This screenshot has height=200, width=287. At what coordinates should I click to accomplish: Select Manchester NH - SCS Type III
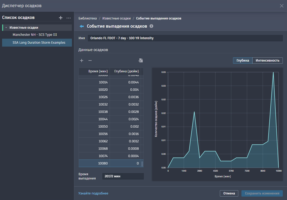[35, 34]
